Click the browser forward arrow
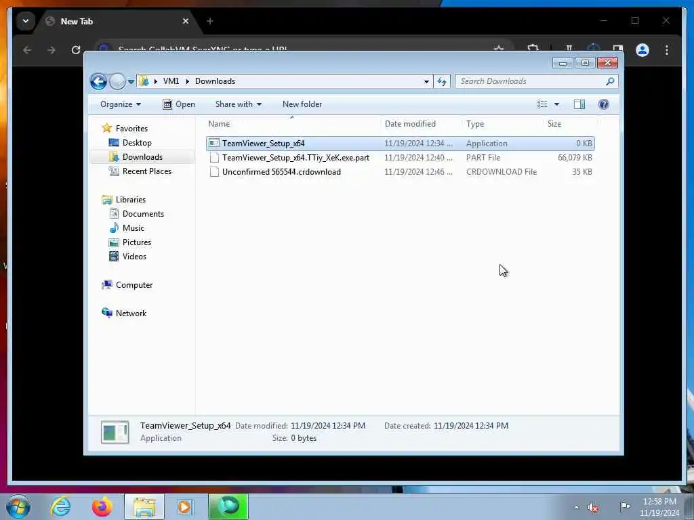This screenshot has height=520, width=694. coord(52,50)
